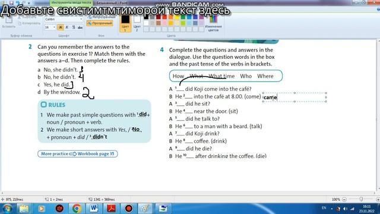Image resolution: width=380 pixels, height=214 pixels.
Task: Open Edit colors (Изменение цветов)
Action: click(x=213, y=24)
